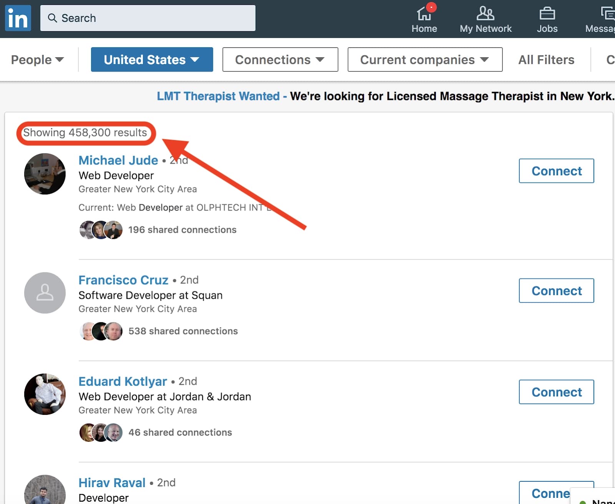Screen dimensions: 615x504
Task: Connect with Eduard Kotlyar
Action: click(x=556, y=392)
